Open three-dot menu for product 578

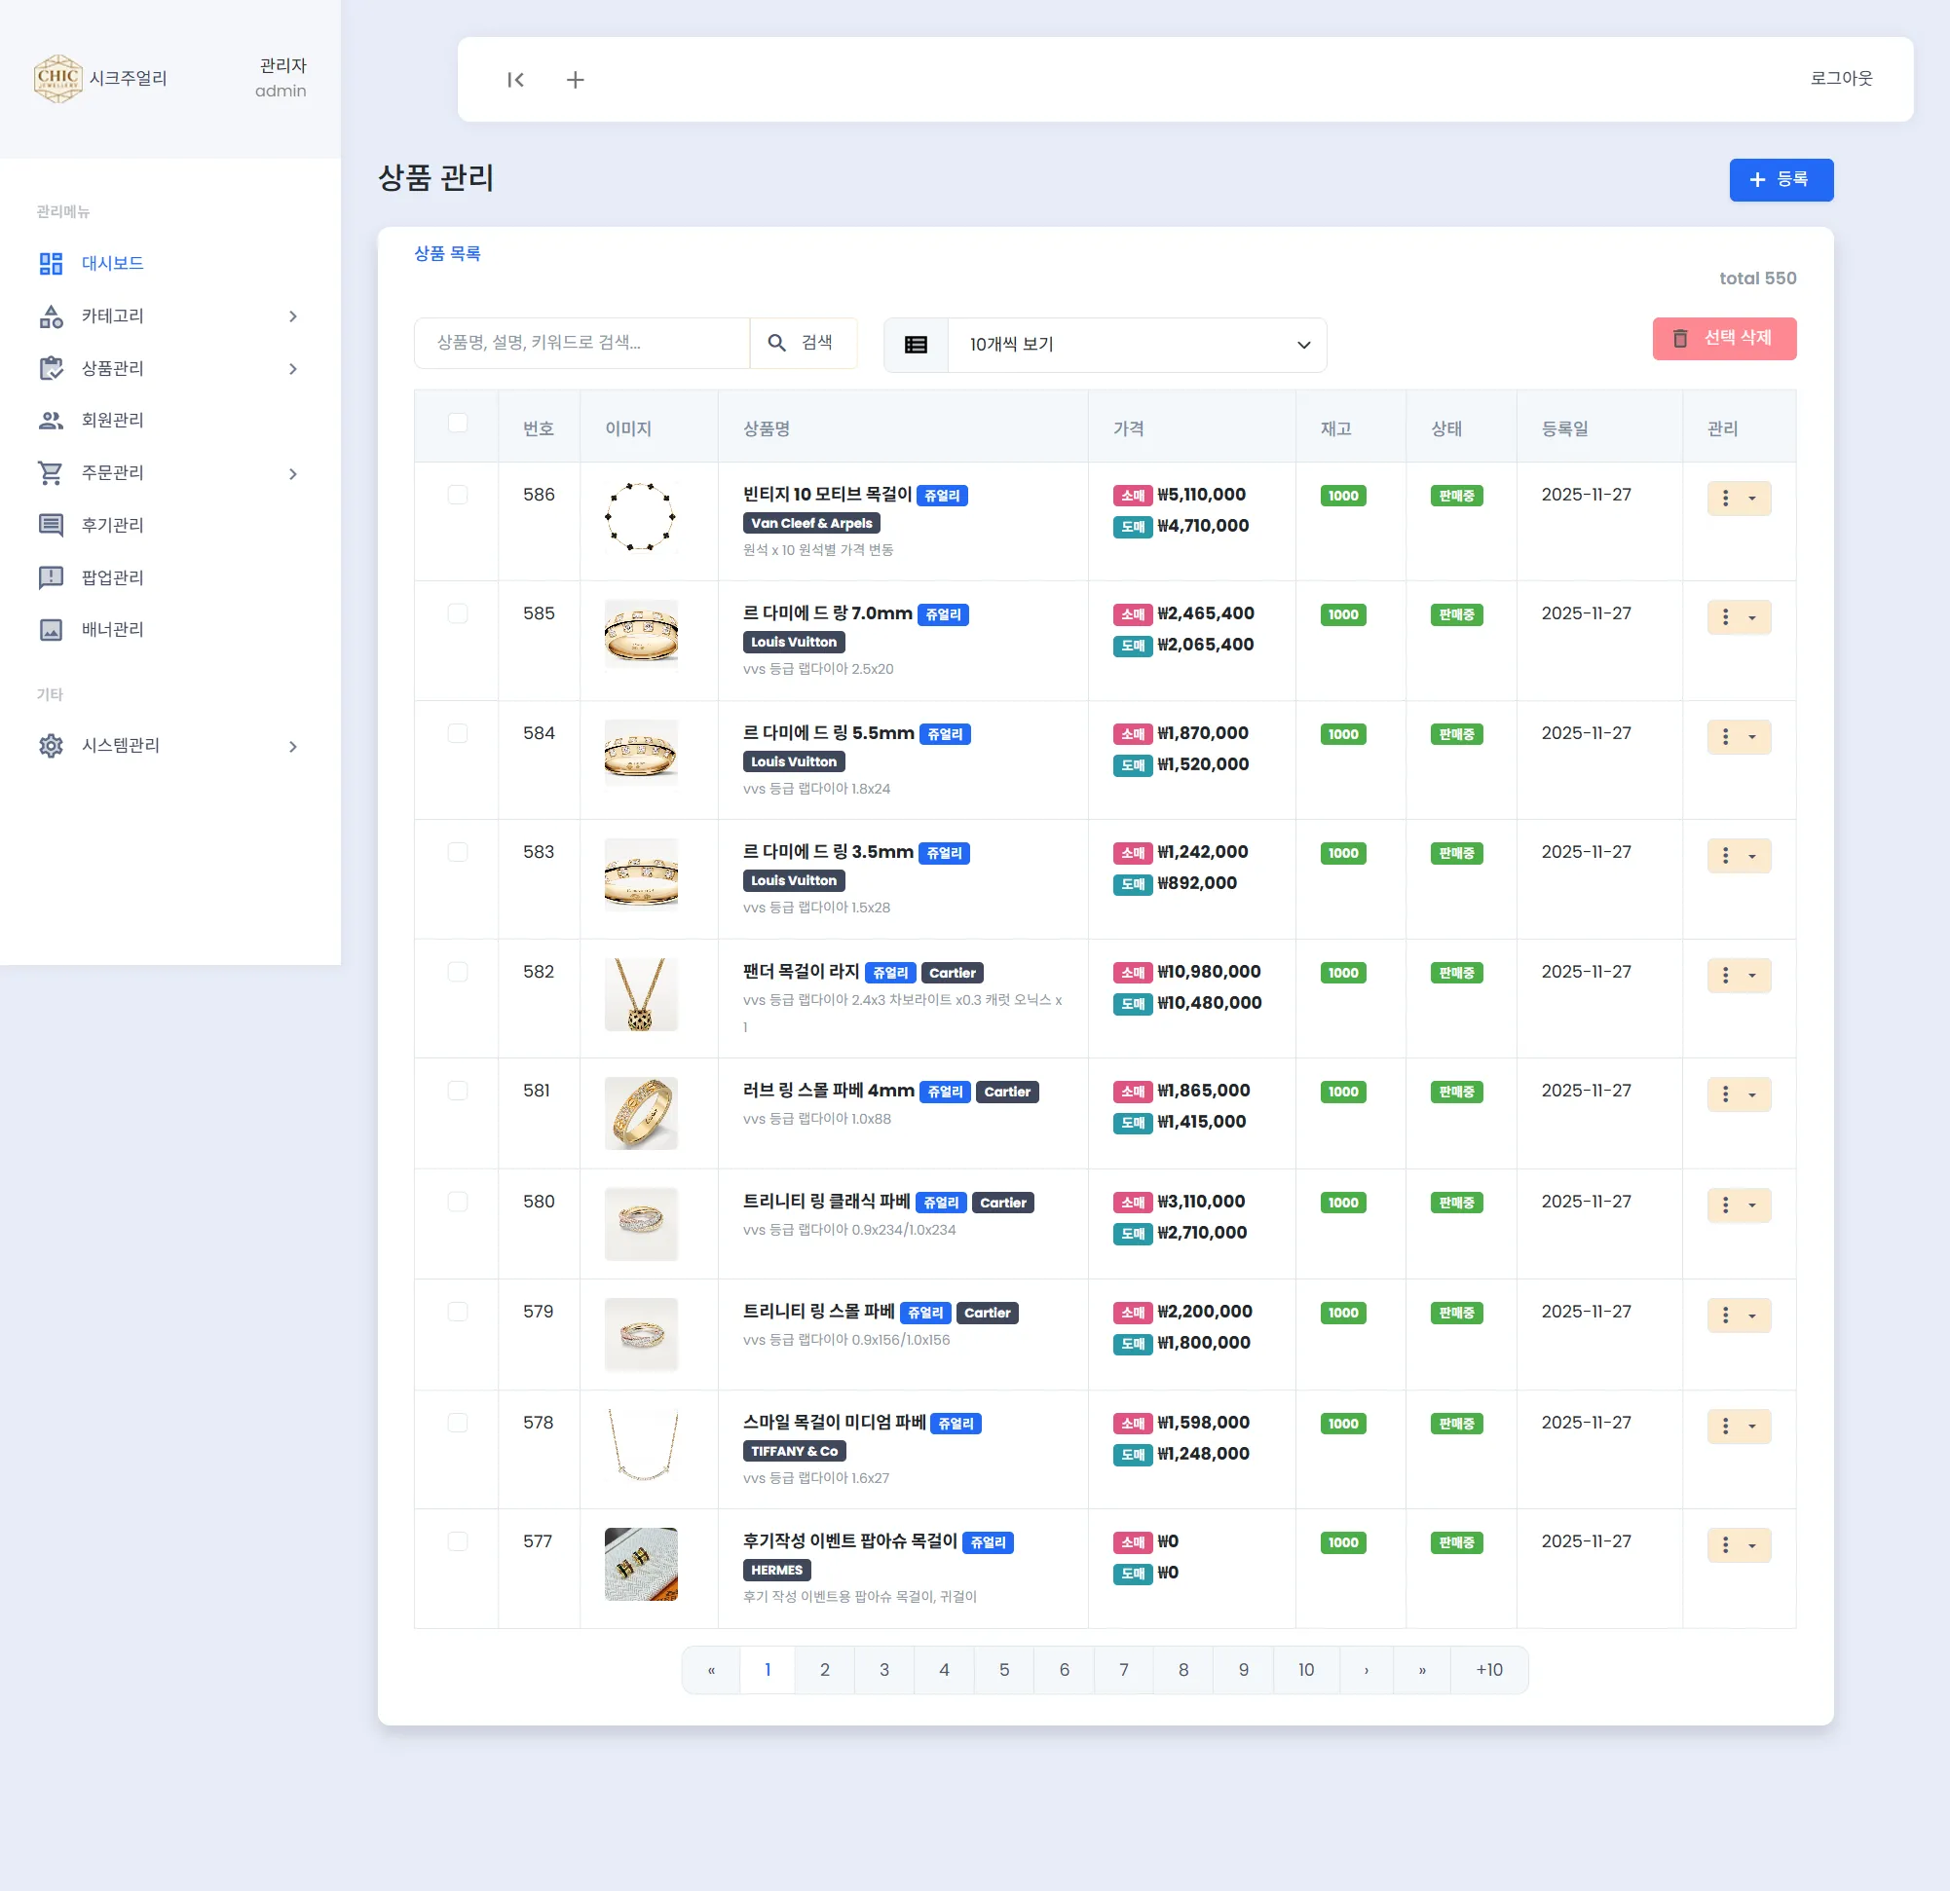[x=1739, y=1426]
